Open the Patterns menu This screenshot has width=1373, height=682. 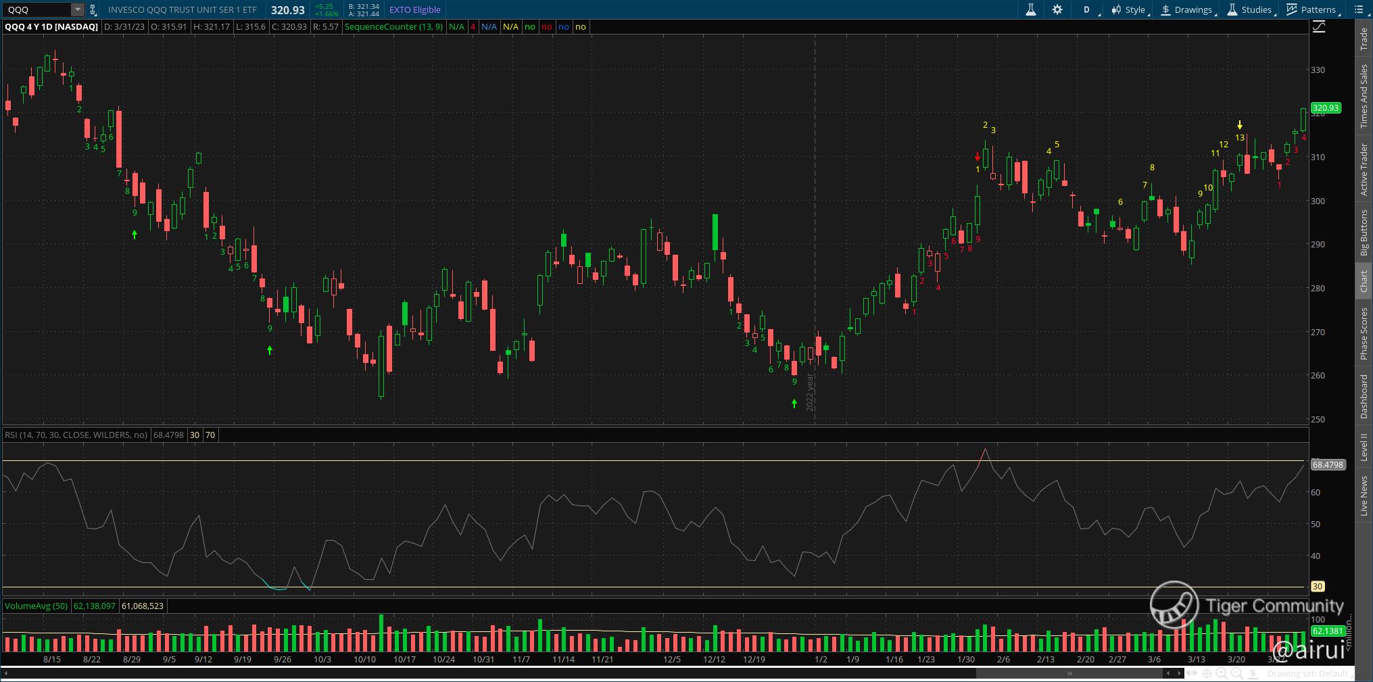coord(1312,9)
